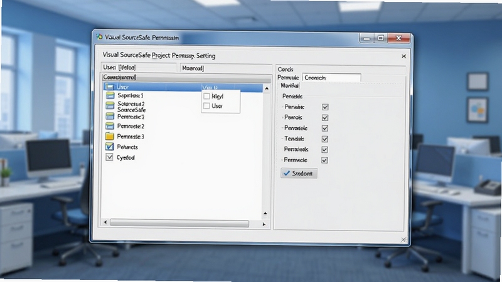Click the dialog heading Visual SourceSafe Project Setting
The height and width of the screenshot is (282, 502).
coord(159,56)
